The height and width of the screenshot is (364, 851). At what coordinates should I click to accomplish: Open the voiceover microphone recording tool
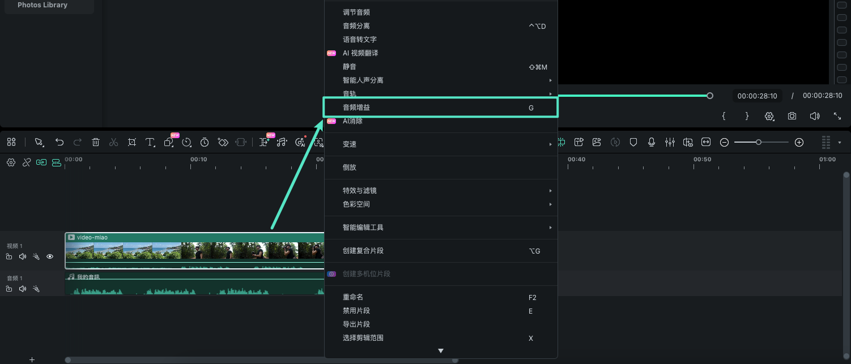click(652, 142)
